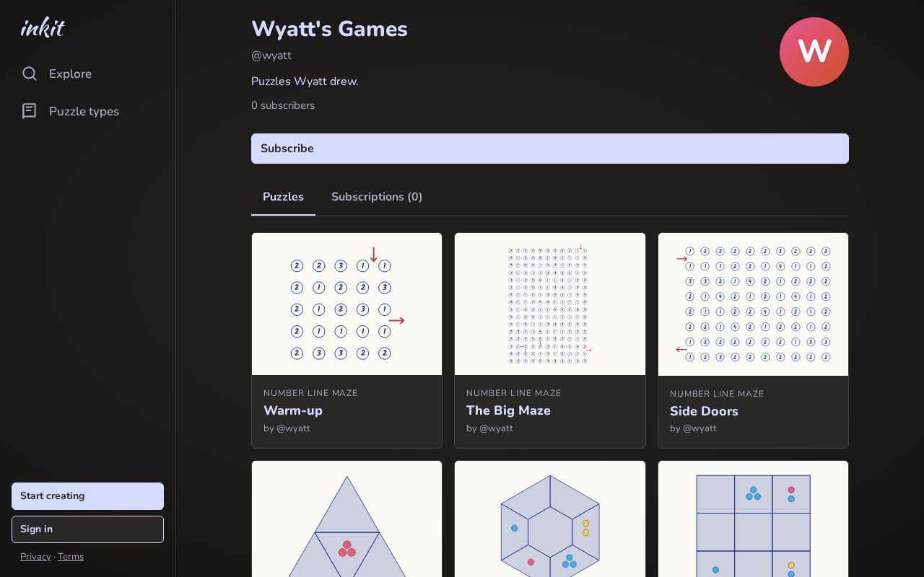Open the triangle puzzle thumbnail
This screenshot has width=924, height=577.
coord(346,519)
